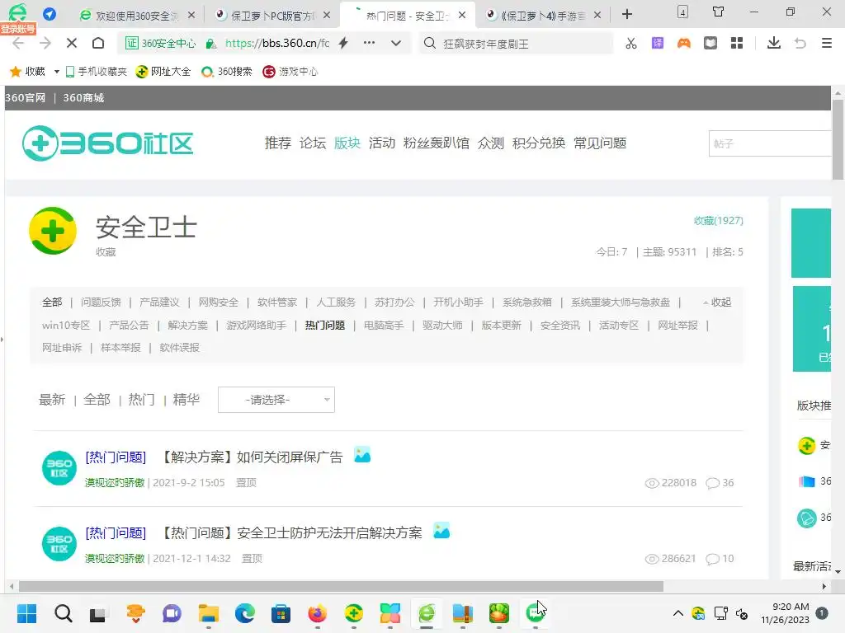Screen dimensions: 845x633
Task: Click author avatar of 如何关闭屏保广告 post
Action: coord(59,468)
